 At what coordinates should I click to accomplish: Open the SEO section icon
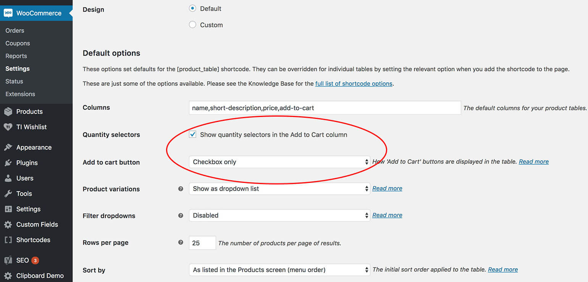8,260
